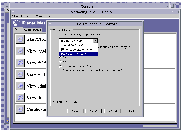This screenshot has width=183, height=132.
Task: Click the iPlanet logo icon
Action: (16, 23)
